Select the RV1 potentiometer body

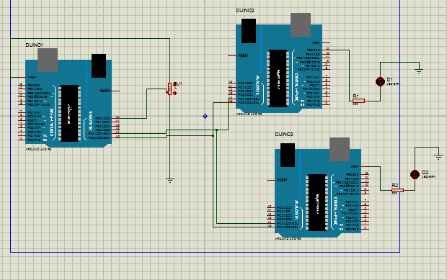tap(169, 89)
